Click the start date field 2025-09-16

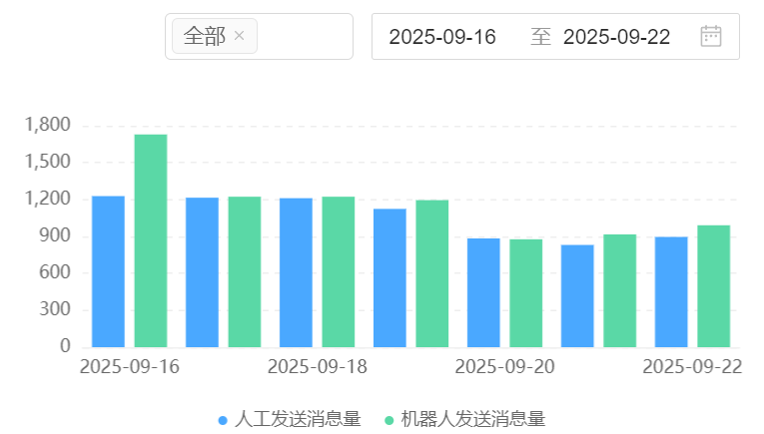tap(442, 37)
